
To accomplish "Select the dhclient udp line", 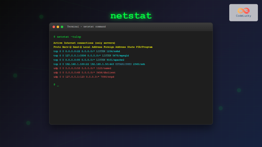I will click(84, 72).
